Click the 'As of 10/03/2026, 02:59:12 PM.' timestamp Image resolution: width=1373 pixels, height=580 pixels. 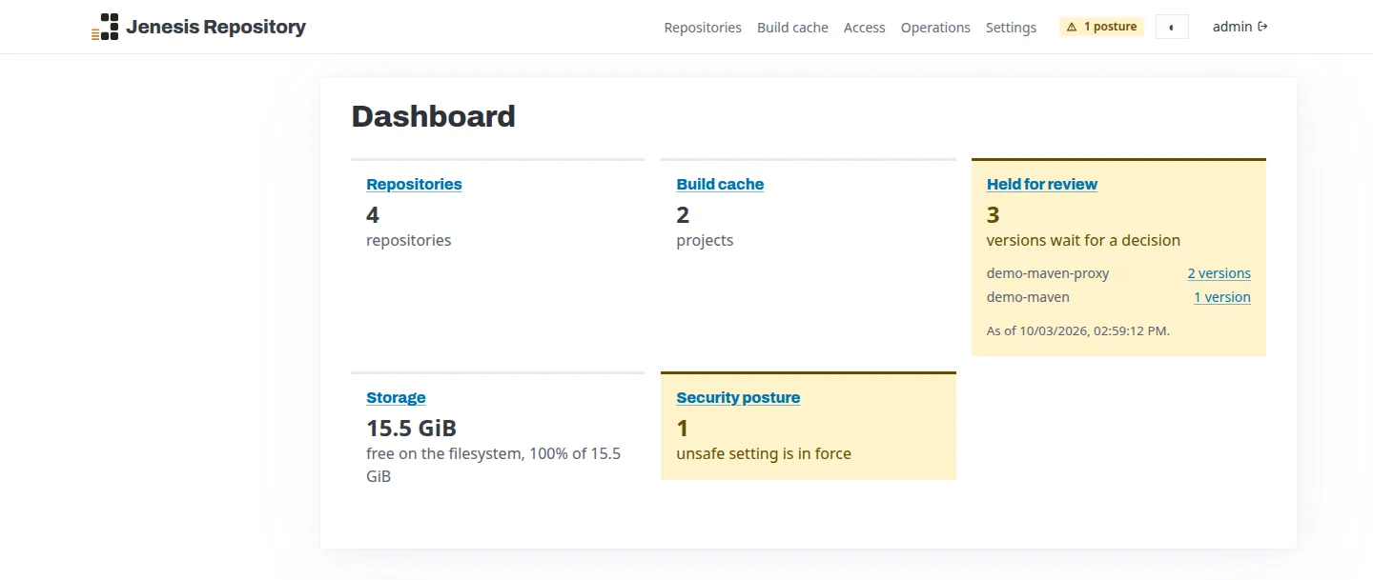pos(1078,331)
